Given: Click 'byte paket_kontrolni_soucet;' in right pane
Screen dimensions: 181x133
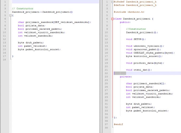Looking at the screenshot, I should tap(147, 111).
